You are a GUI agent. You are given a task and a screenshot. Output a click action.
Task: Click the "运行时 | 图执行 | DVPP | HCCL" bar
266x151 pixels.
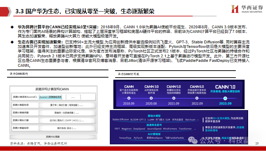67,121
